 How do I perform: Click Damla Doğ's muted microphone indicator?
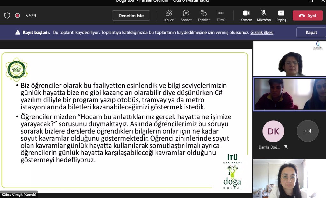pos(286,147)
